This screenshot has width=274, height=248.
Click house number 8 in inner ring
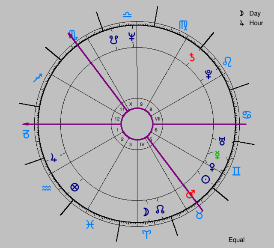click(x=151, y=109)
